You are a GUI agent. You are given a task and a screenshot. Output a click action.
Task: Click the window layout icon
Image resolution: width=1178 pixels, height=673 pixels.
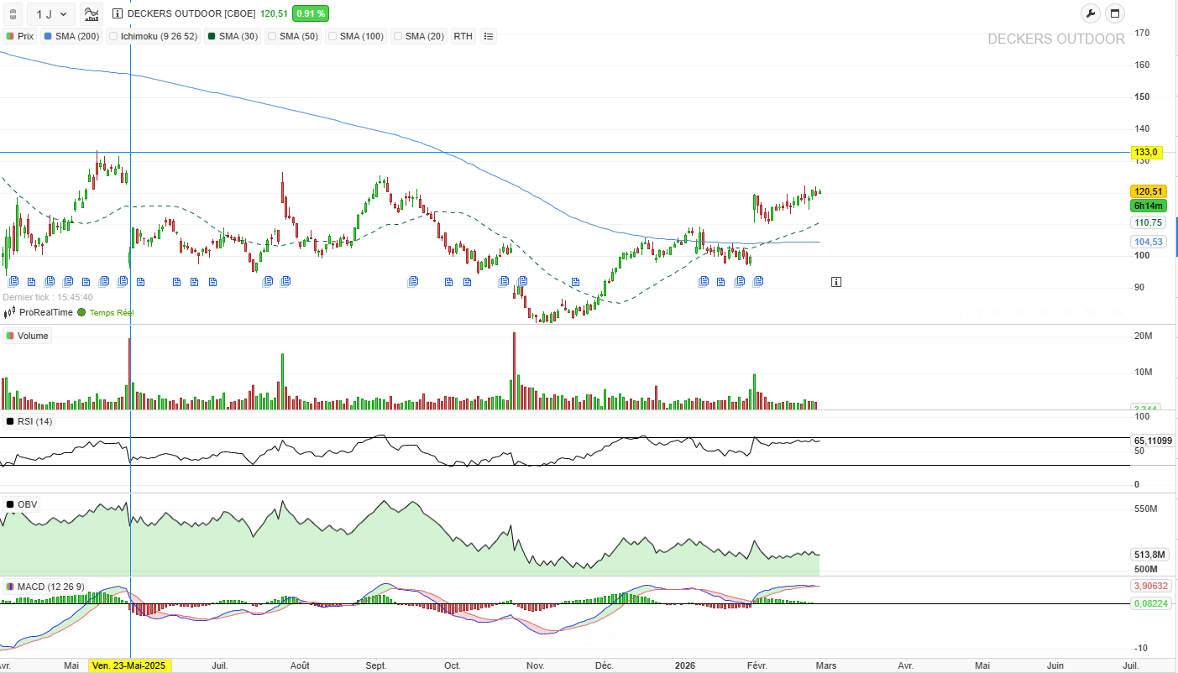[x=1114, y=13]
